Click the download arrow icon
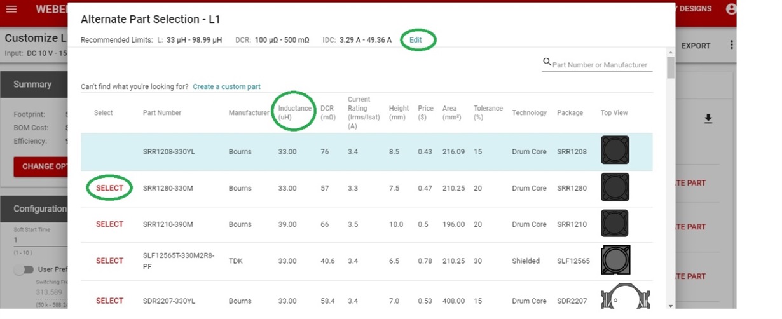 (x=708, y=119)
